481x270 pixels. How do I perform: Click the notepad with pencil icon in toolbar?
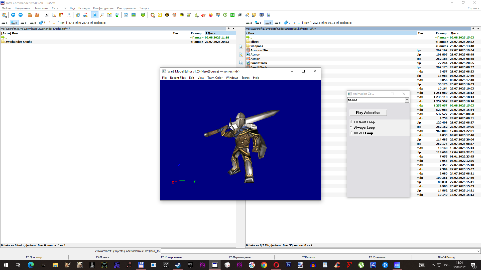(x=189, y=15)
